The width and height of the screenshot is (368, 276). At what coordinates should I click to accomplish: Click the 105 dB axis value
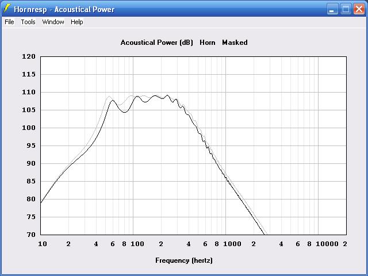pos(29,110)
